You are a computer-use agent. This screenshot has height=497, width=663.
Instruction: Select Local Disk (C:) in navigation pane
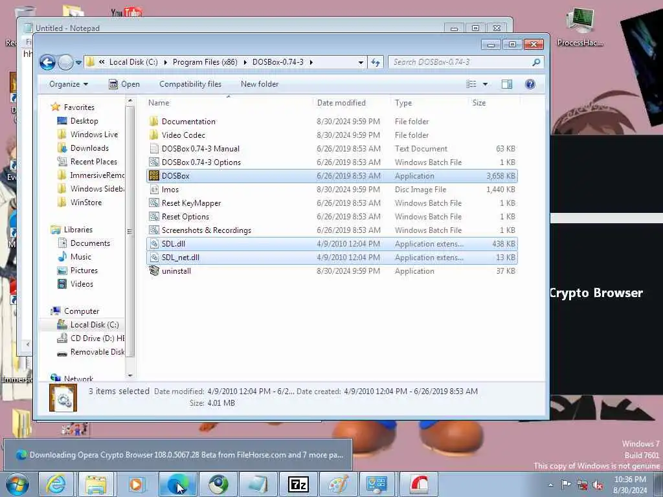click(x=95, y=325)
